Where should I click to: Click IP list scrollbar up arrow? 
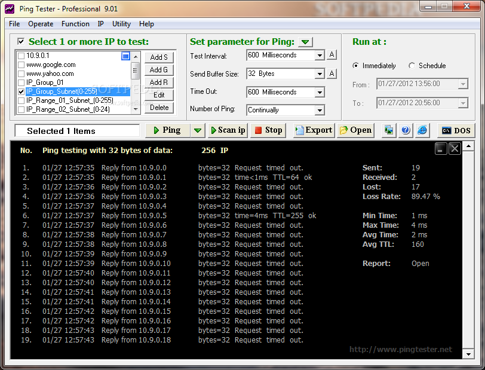pos(136,57)
